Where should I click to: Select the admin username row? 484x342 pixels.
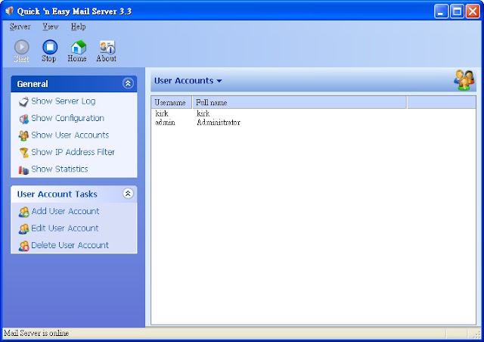pyautogui.click(x=165, y=123)
